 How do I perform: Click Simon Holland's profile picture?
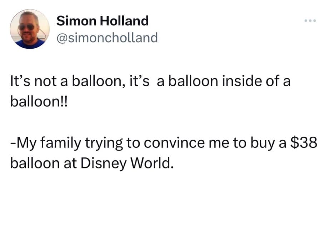[x=30, y=29]
